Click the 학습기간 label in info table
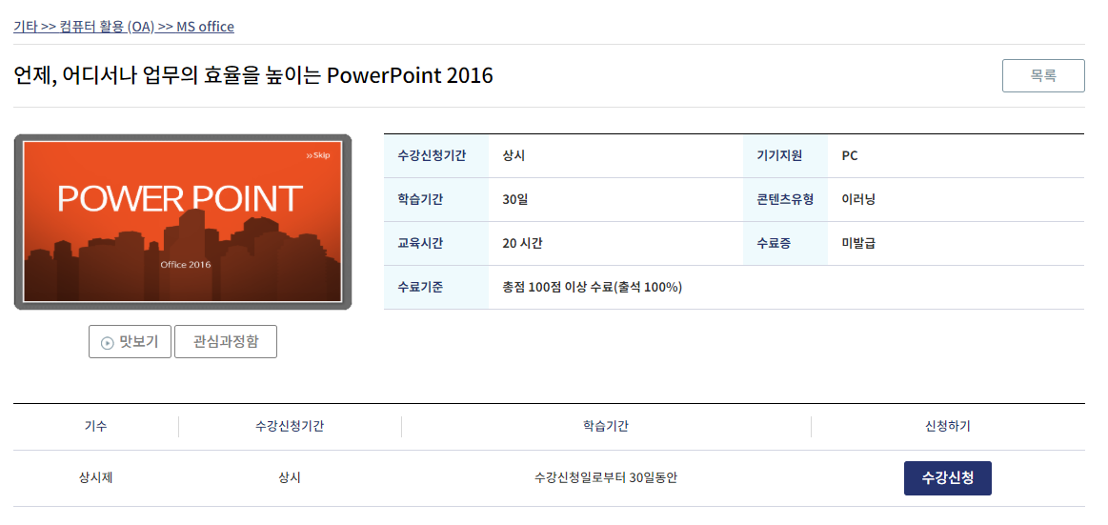 pos(420,200)
